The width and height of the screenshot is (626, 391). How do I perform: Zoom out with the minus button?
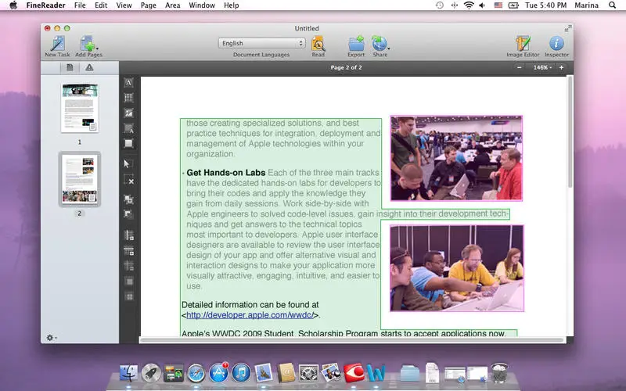point(519,67)
